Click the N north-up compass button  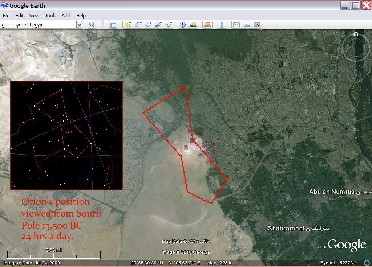[356, 34]
